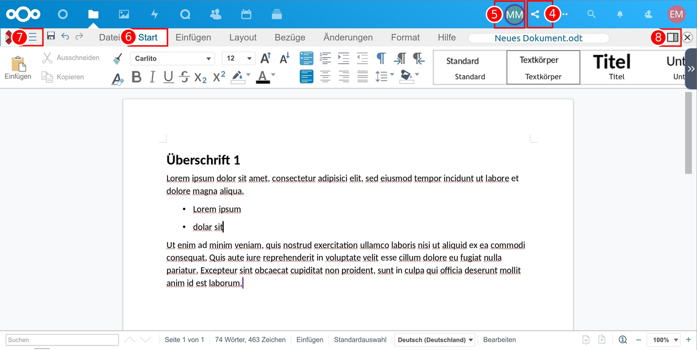Click Bearbeiten in the status bar
697x350 pixels.
(499, 340)
